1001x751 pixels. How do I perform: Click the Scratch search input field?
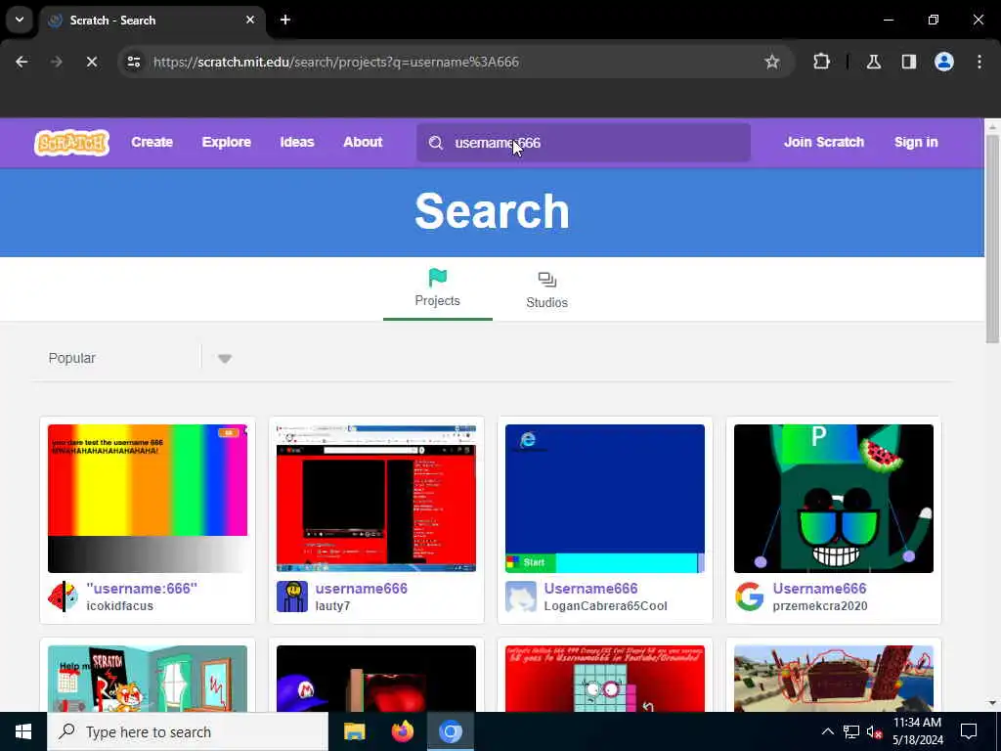[x=583, y=143]
